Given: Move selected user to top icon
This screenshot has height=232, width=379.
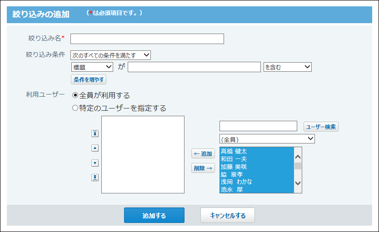Looking at the screenshot, I should pos(95,133).
